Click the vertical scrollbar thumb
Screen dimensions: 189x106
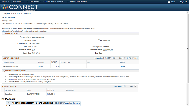click(x=188, y=48)
